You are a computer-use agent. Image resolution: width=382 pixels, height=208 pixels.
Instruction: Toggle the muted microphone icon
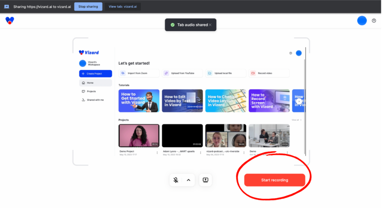tap(176, 180)
